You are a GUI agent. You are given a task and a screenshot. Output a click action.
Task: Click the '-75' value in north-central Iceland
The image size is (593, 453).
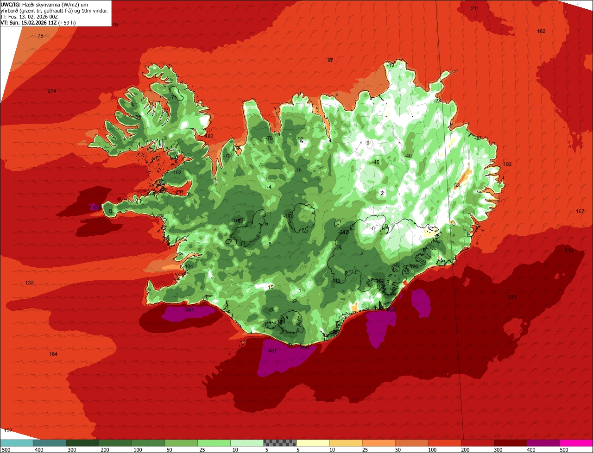pyautogui.click(x=298, y=170)
